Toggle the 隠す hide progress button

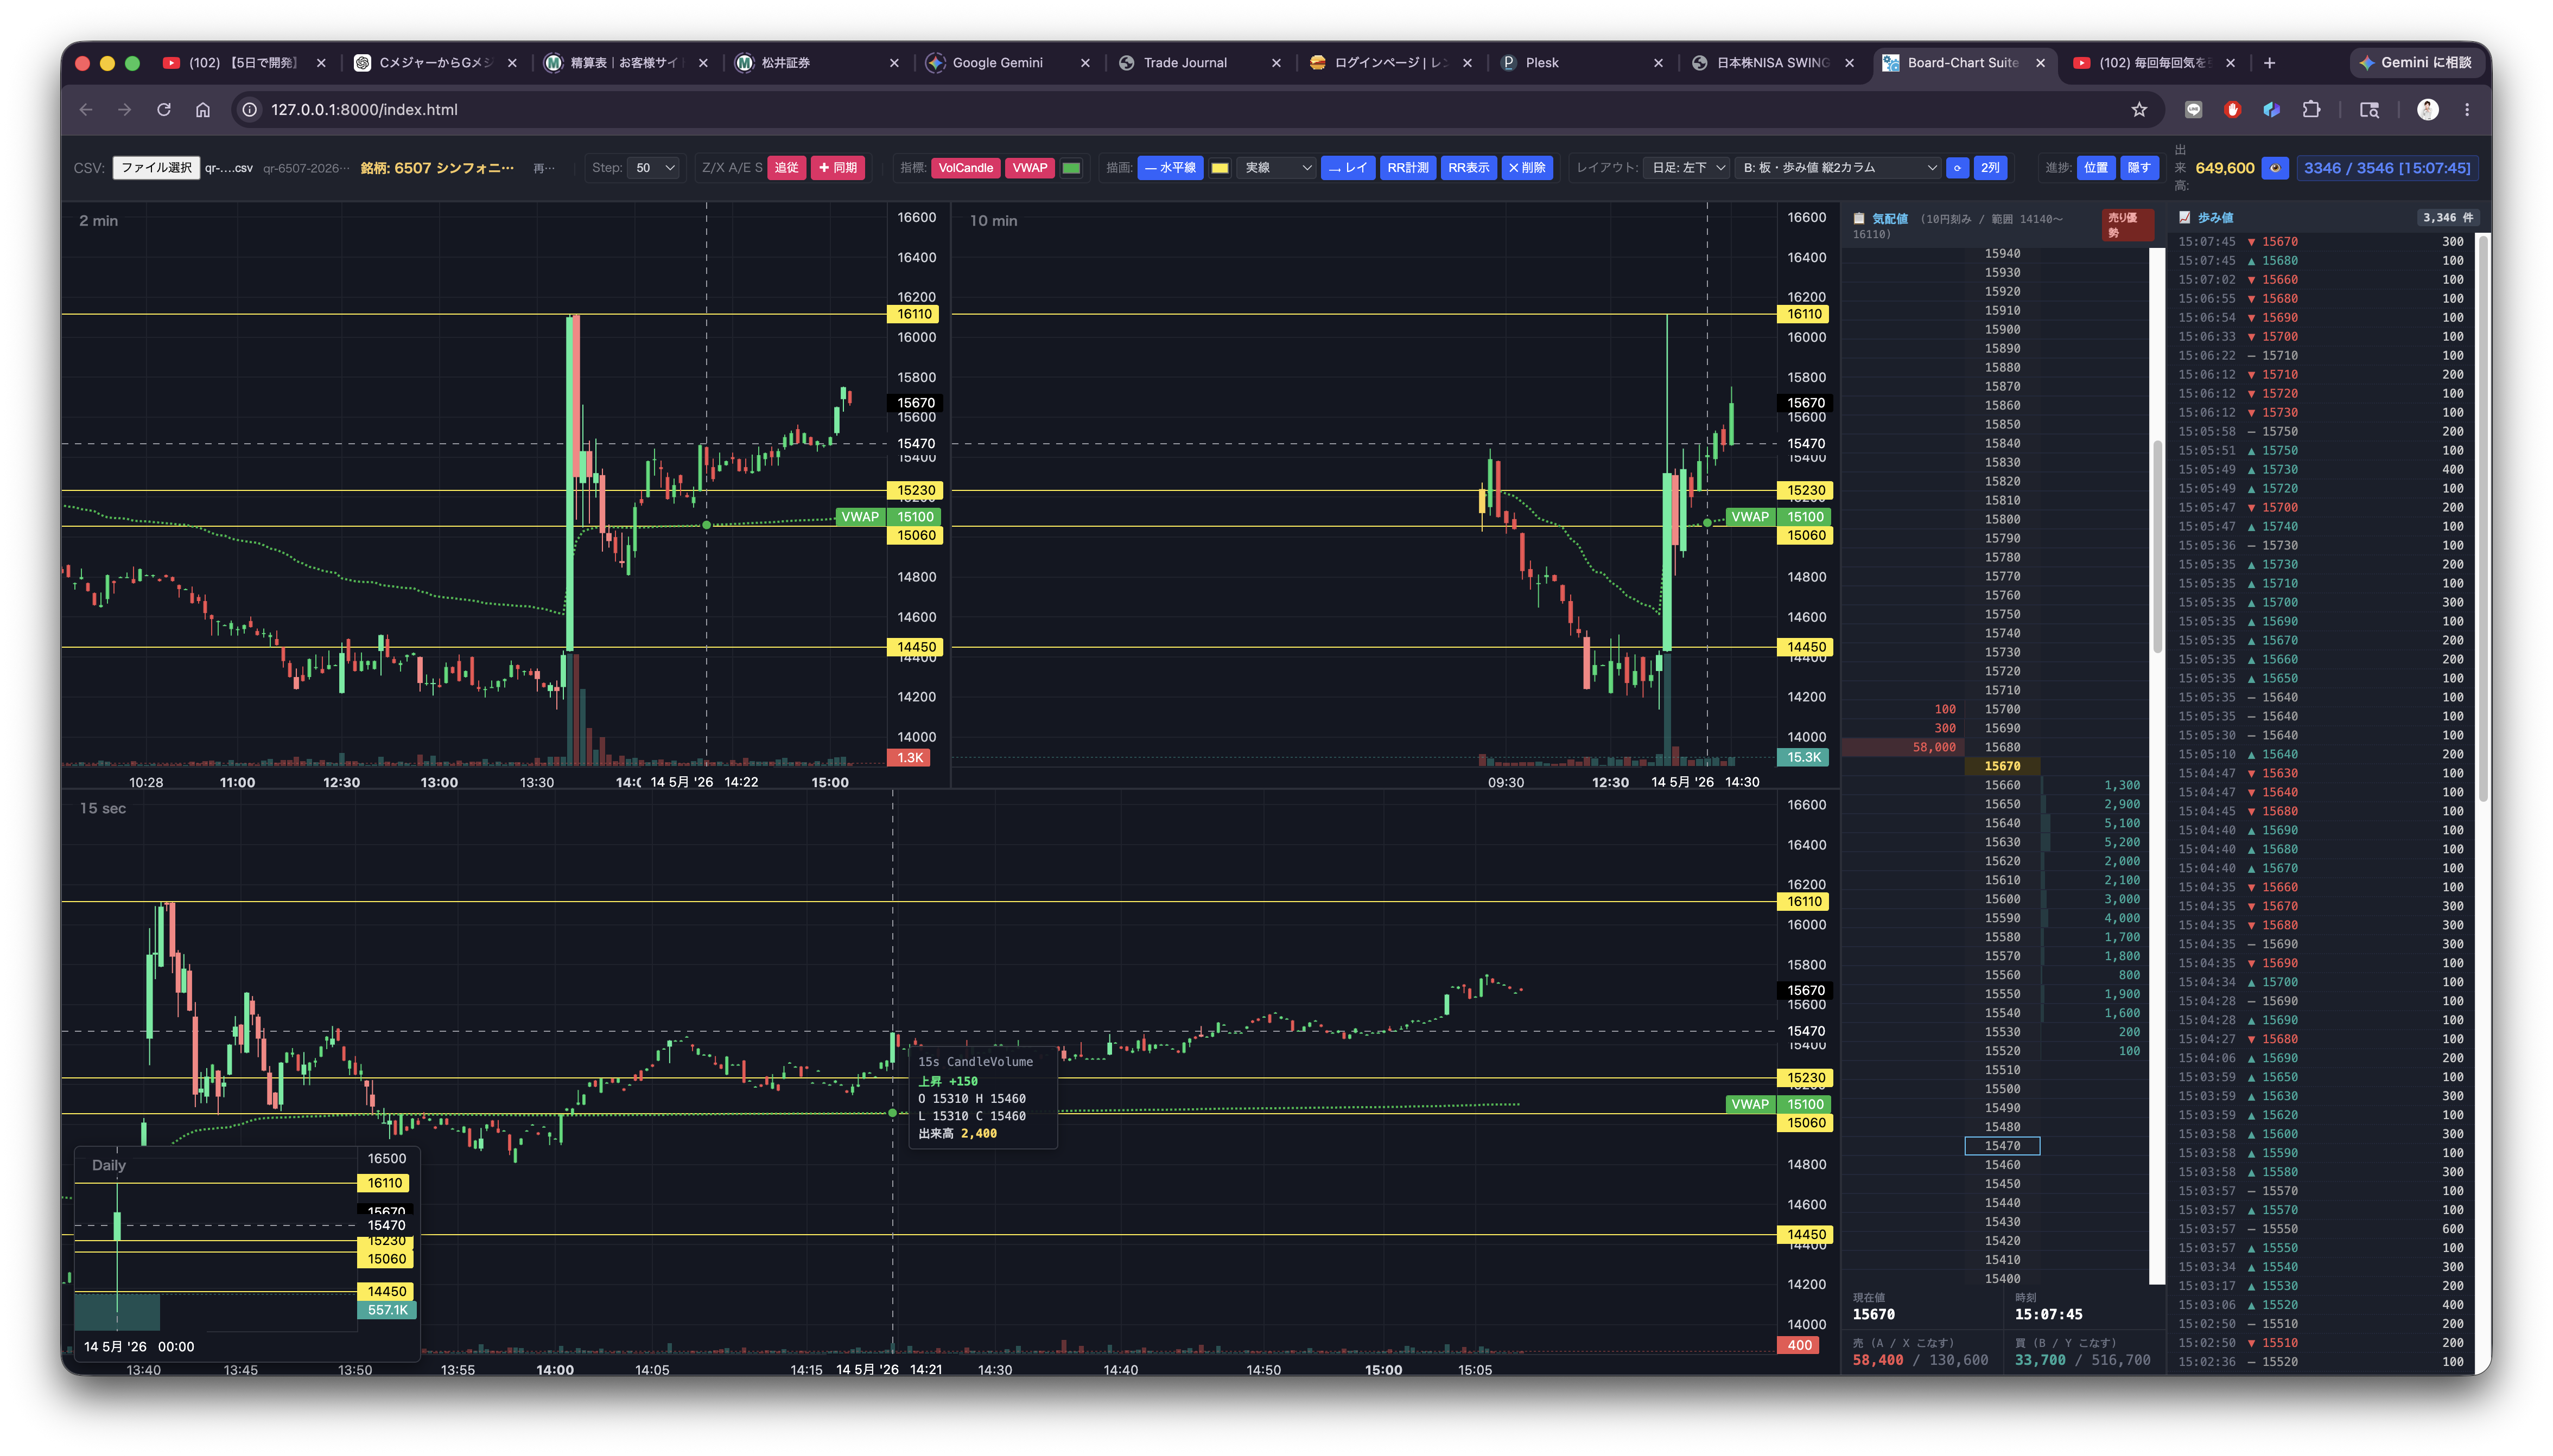[2139, 168]
